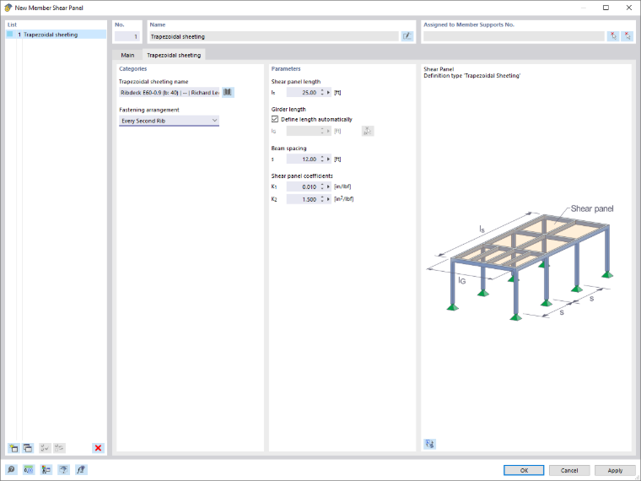The image size is (641, 481).
Task: Open the arrow menu beside K1 coefficient
Action: 328,187
